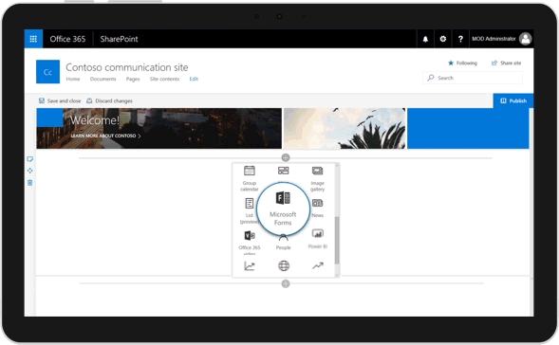
Task: Open the Office 365 app launcher
Action: click(33, 39)
